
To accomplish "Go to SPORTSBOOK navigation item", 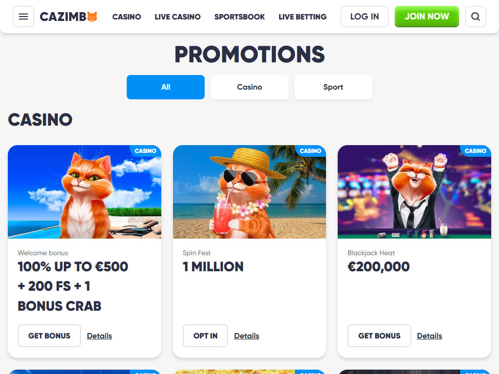I will click(x=240, y=17).
